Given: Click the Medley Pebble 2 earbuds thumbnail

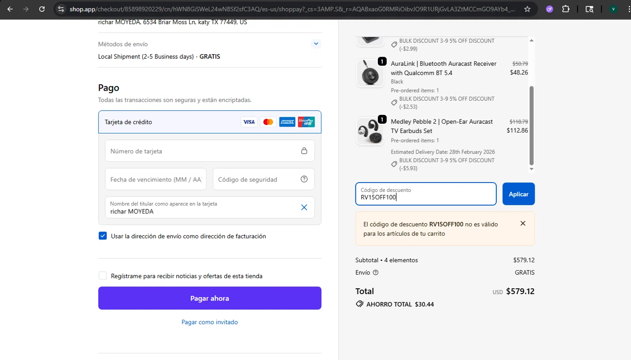Looking at the screenshot, I should [370, 131].
